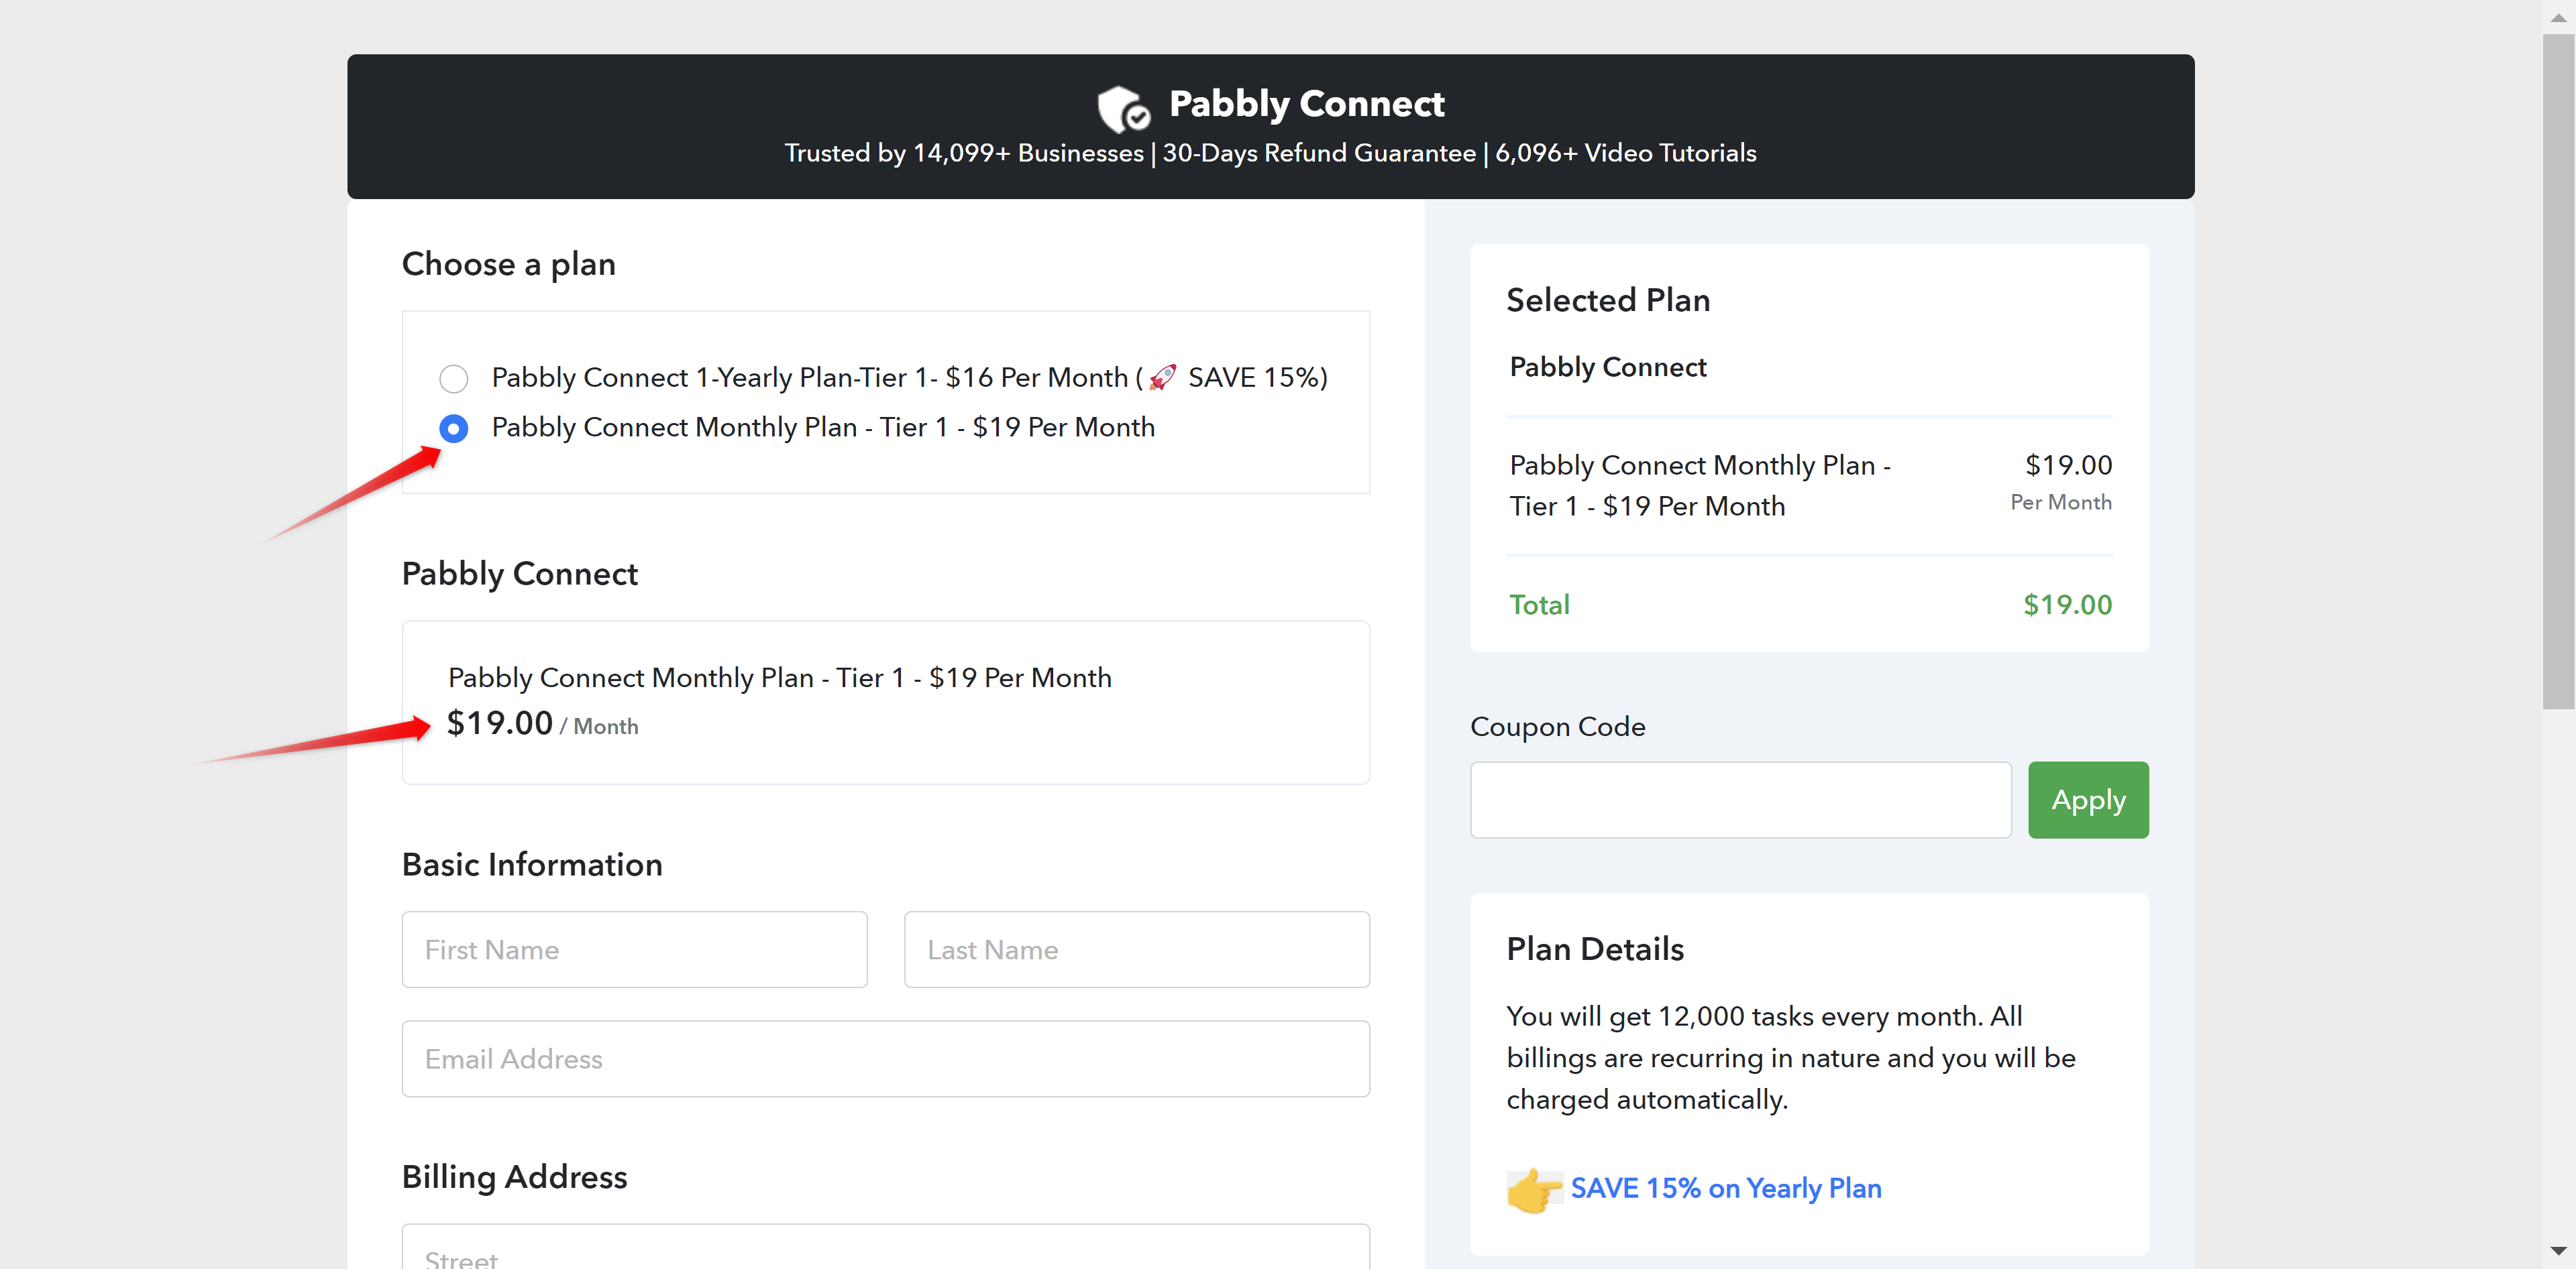Click the Pabbly Connect header title

[1306, 104]
